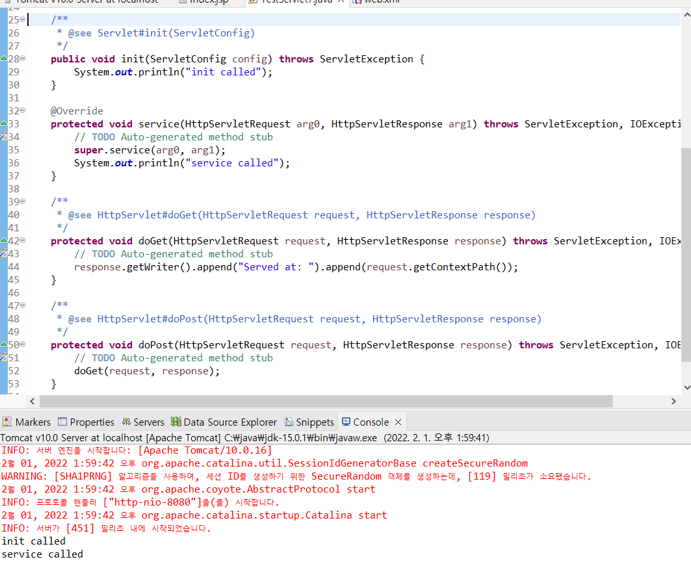691x566 pixels.
Task: Click the Servlet#init Javadoc reference
Action: click(x=176, y=33)
